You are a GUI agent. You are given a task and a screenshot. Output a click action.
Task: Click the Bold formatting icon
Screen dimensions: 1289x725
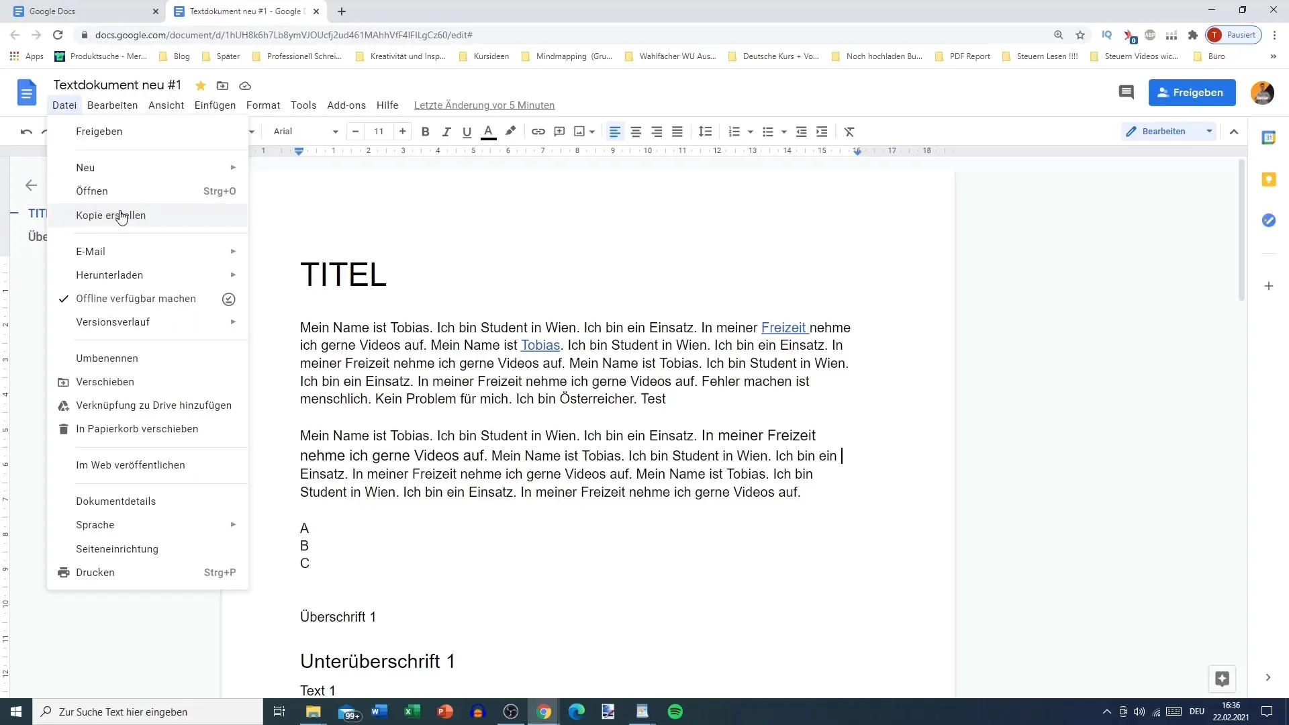pyautogui.click(x=425, y=131)
